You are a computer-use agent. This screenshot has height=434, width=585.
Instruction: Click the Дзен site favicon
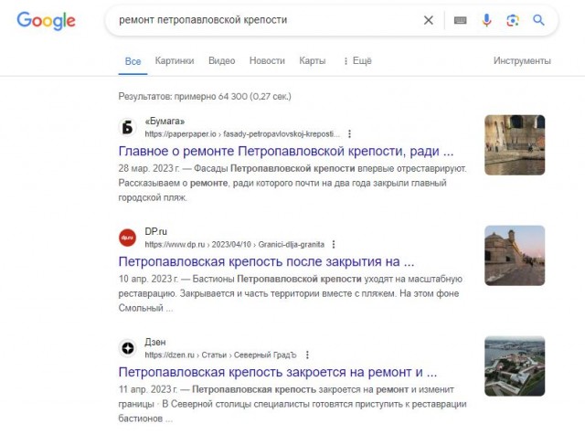click(127, 348)
